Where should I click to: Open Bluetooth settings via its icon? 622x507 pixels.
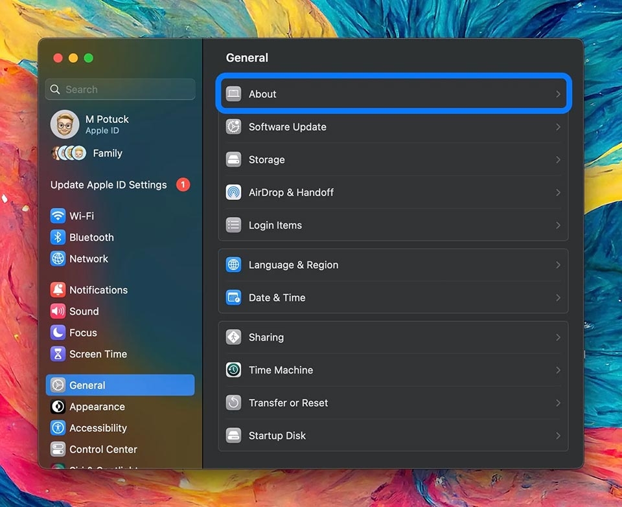coord(57,237)
